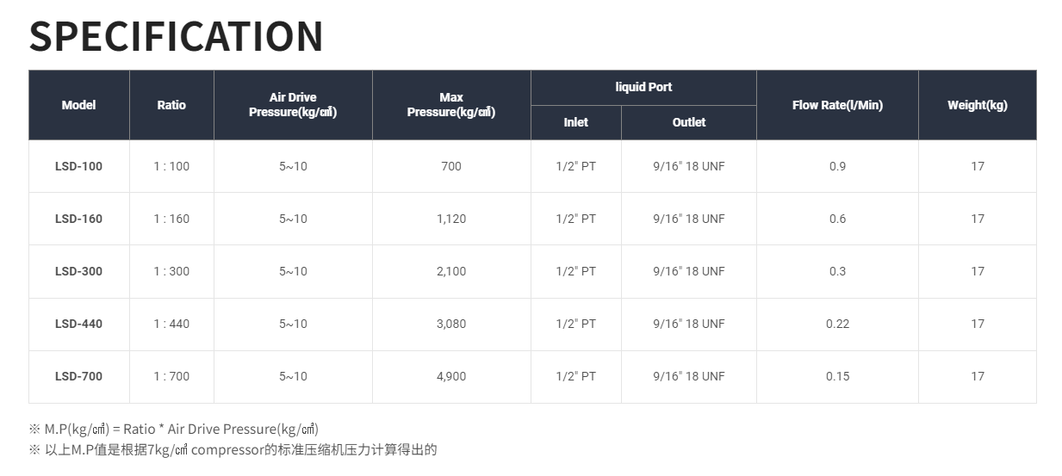Select the LSD-160 model cell
This screenshot has width=1062, height=476.
[x=78, y=219]
